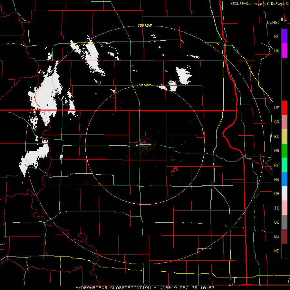Click the HHC product code text
The height and width of the screenshot is (290, 290).
(283, 19)
